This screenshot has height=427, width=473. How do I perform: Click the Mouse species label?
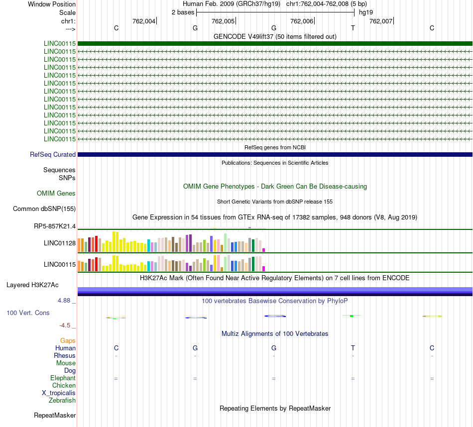tap(66, 363)
